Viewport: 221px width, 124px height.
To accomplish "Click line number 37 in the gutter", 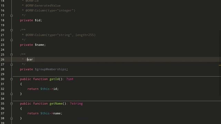I will [2, 113].
